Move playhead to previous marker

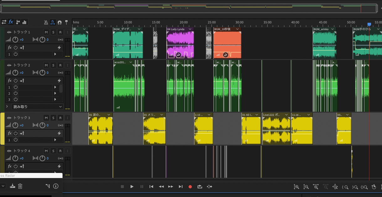click(x=151, y=186)
